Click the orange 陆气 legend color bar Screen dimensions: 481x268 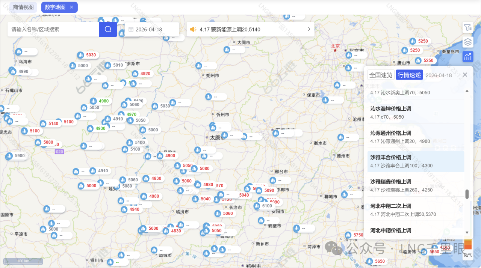click(x=468, y=245)
